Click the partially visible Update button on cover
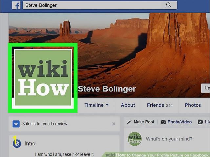The height and width of the screenshot is (157, 210). (205, 88)
